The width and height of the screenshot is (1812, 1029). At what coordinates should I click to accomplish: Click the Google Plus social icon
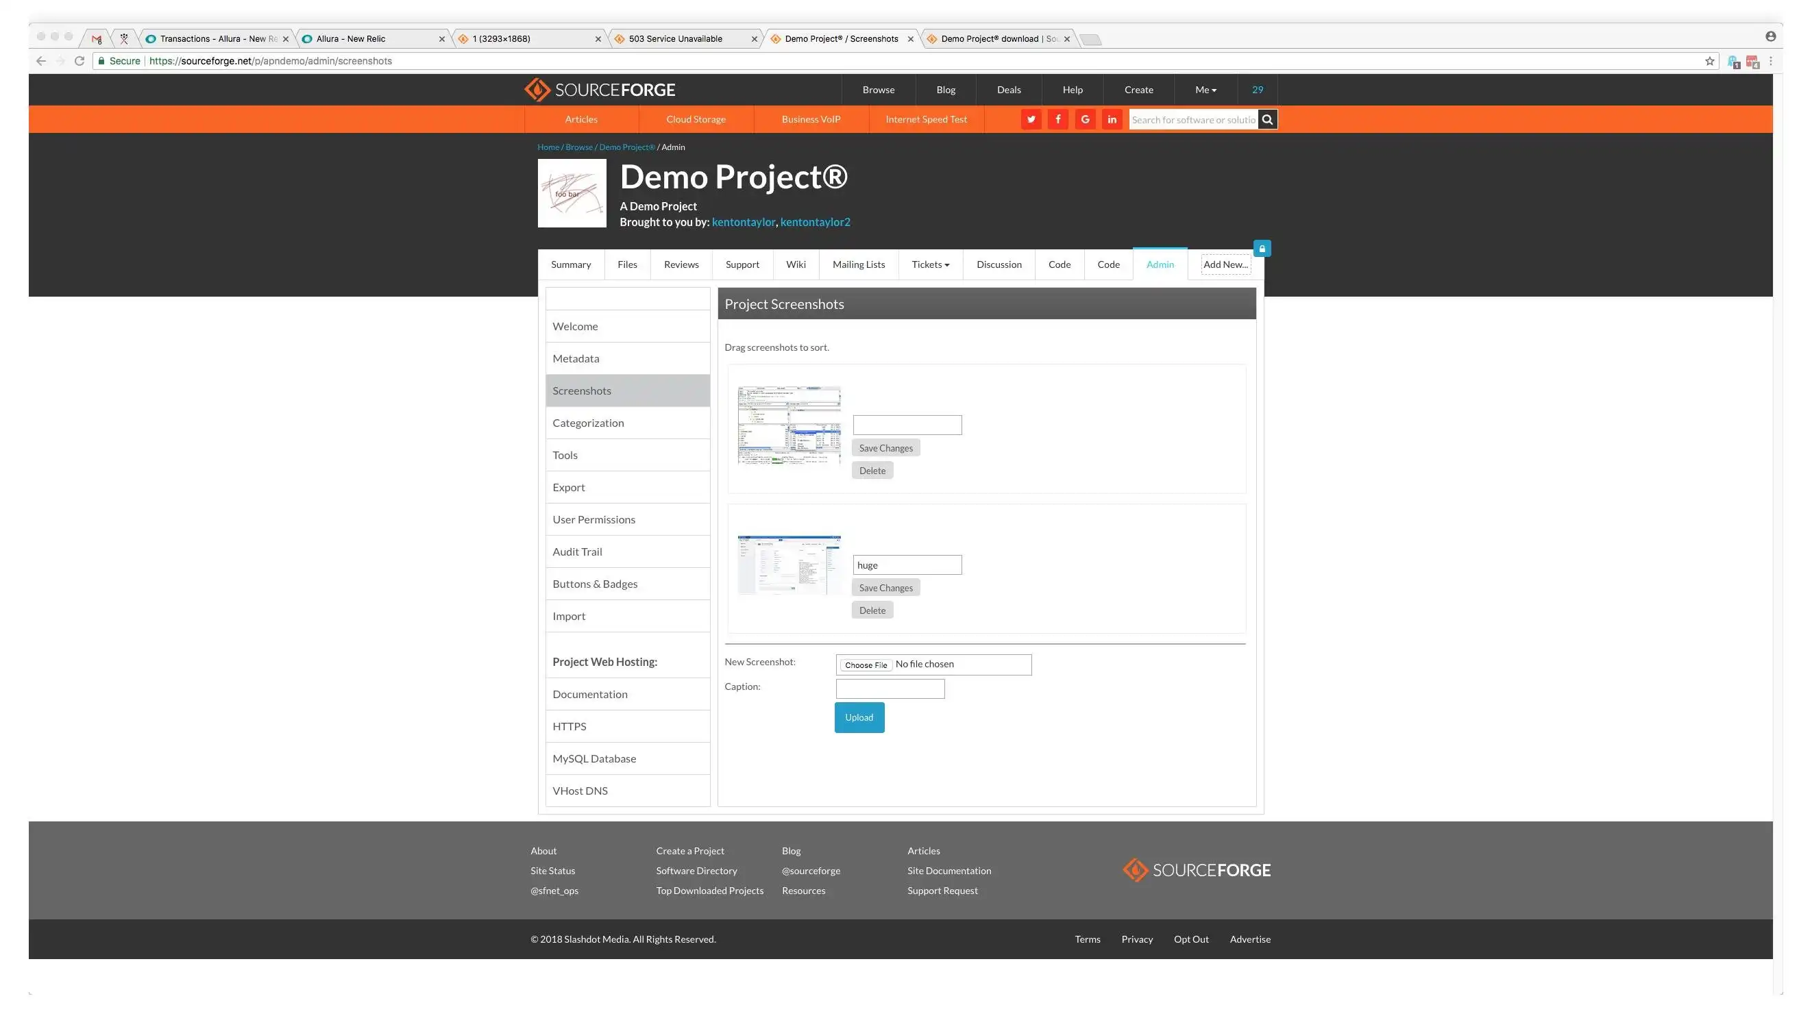[x=1085, y=119]
